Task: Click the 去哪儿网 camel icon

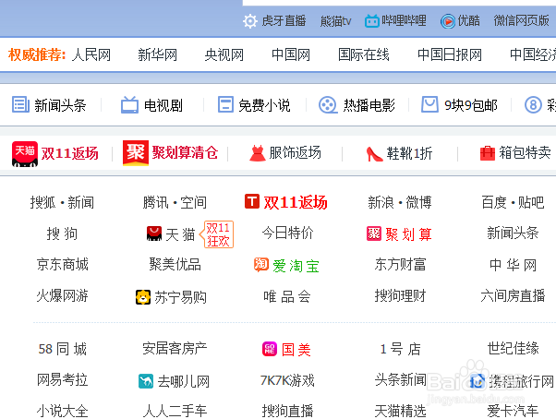Action: pos(146,381)
